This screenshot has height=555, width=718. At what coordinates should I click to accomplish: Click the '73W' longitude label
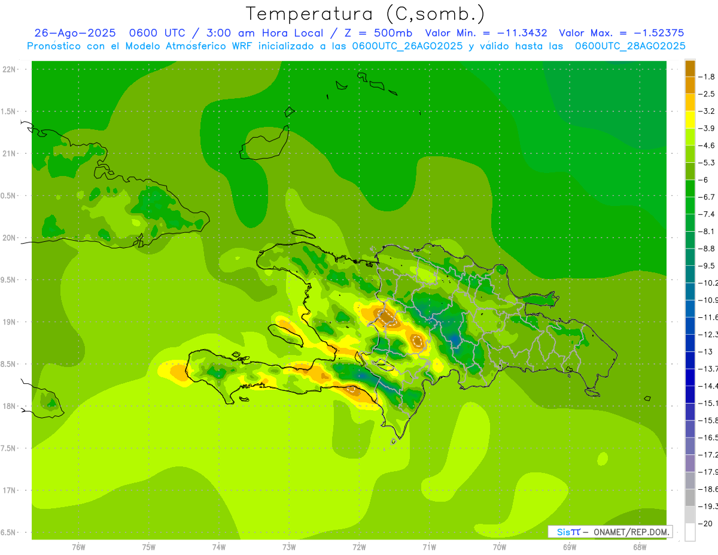click(x=289, y=547)
